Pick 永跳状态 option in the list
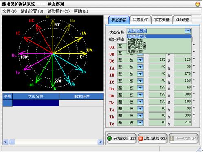203x152 pixels. tap(135, 51)
